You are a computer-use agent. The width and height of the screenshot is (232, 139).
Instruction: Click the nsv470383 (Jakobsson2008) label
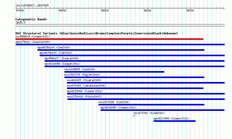[86, 86]
